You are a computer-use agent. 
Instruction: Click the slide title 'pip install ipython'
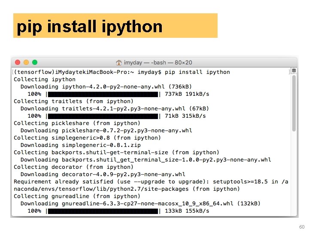click(x=90, y=27)
